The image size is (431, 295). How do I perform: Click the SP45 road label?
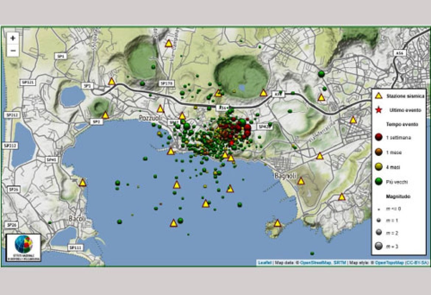click(x=52, y=160)
